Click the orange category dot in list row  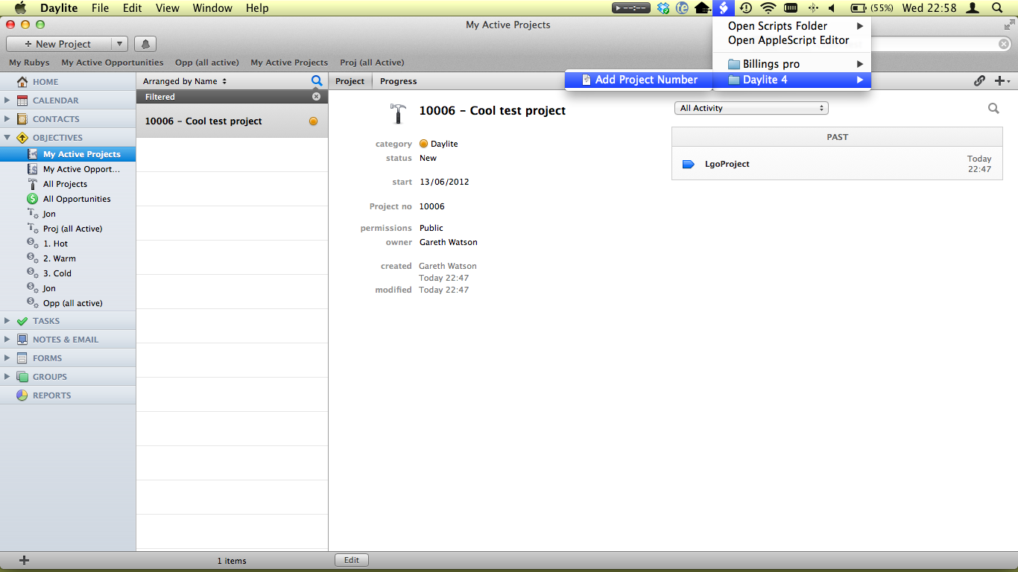coord(313,121)
